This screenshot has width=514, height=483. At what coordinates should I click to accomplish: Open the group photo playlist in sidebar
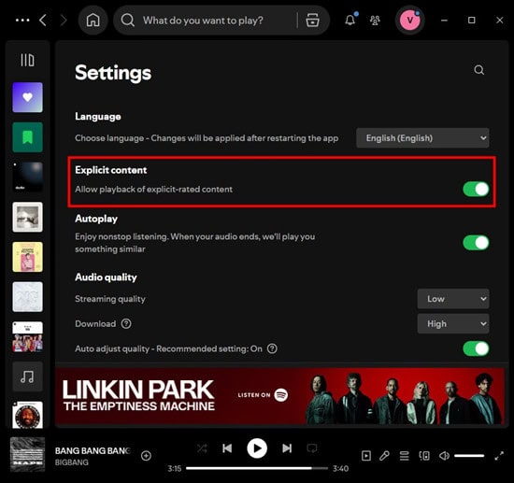point(27,337)
